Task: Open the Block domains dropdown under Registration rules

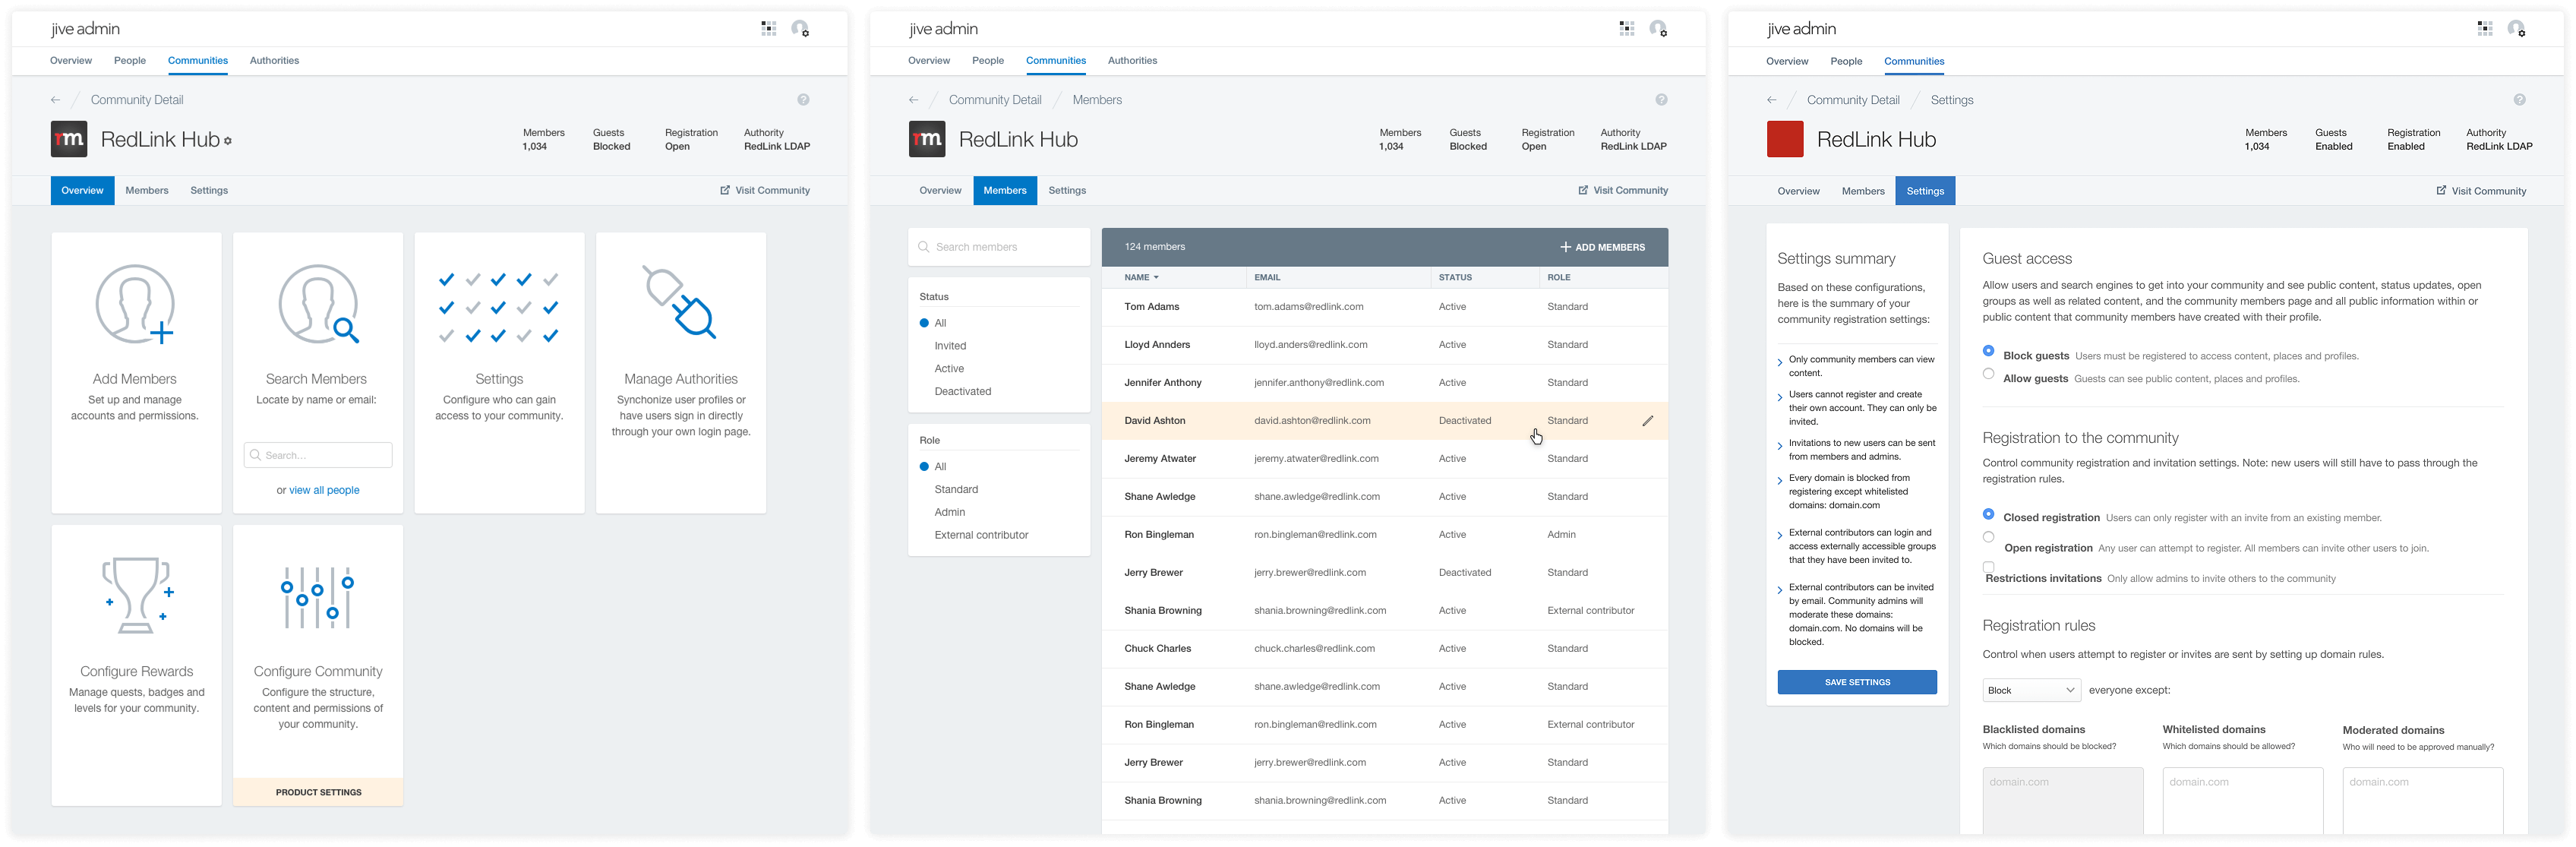Action: pyautogui.click(x=2031, y=689)
